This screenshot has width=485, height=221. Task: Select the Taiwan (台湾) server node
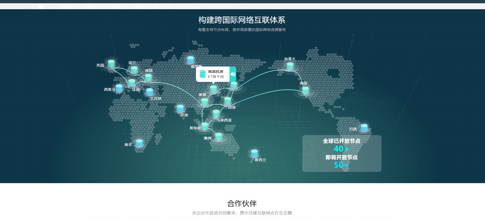[x=227, y=101]
